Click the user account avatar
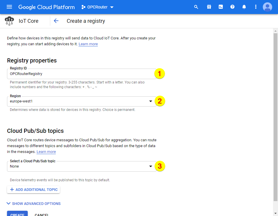The width and height of the screenshot is (278, 216). point(267,7)
